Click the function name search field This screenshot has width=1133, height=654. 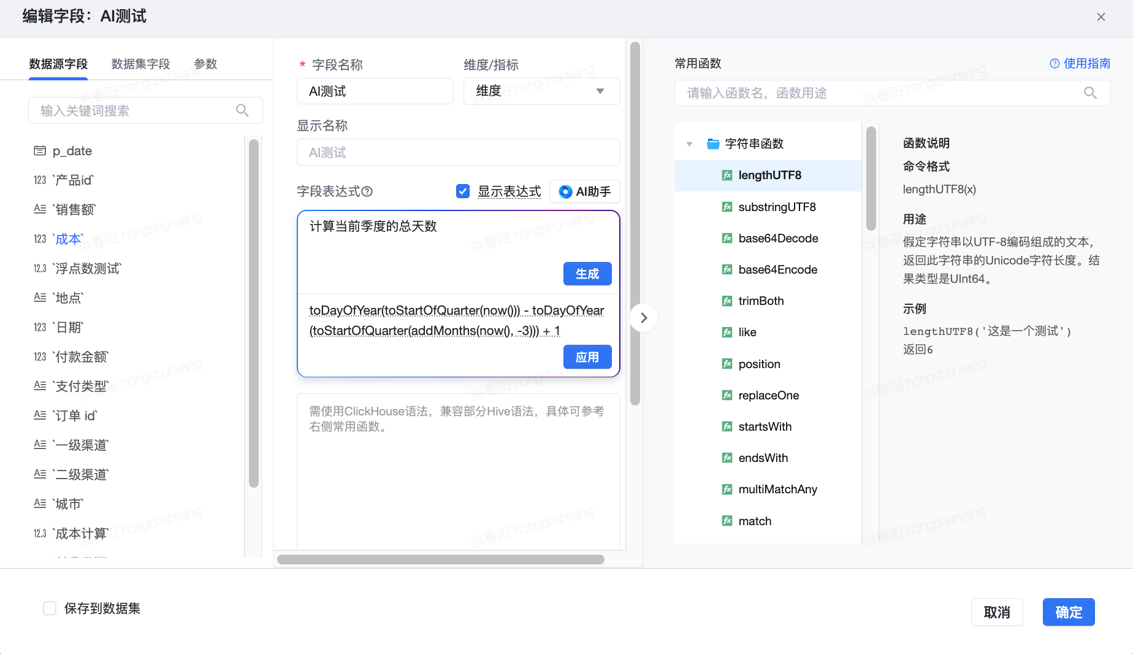892,93
